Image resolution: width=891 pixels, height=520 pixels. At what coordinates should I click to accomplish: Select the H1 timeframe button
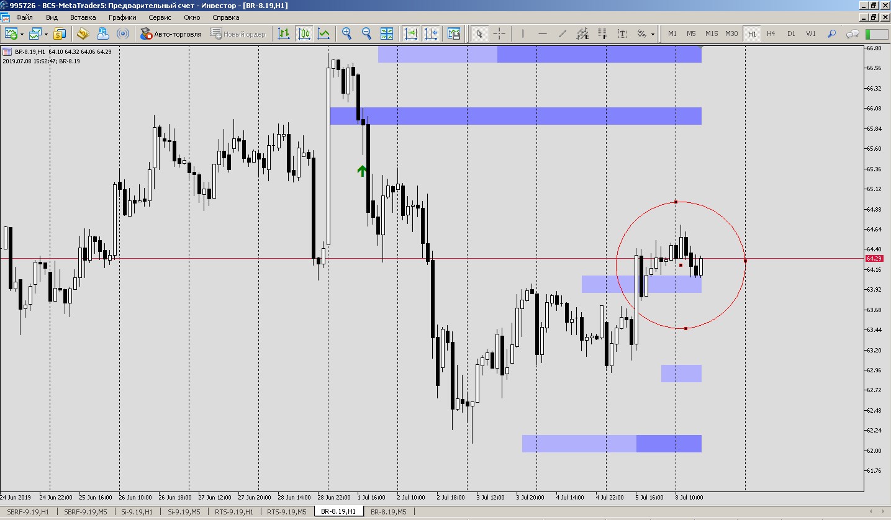[x=752, y=34]
